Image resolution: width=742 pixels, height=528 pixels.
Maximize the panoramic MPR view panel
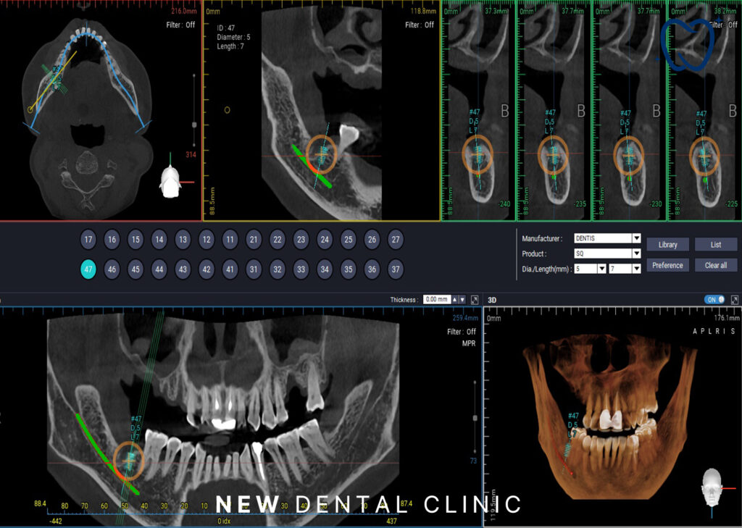[x=475, y=299]
